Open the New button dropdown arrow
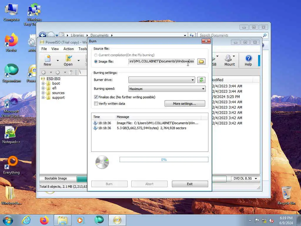This screenshot has width=301, height=226. (58, 61)
